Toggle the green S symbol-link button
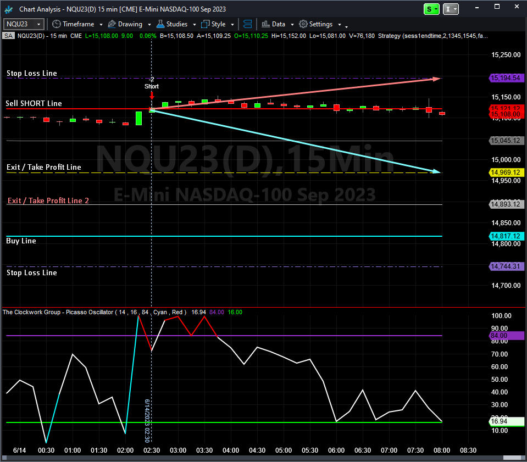Image resolution: width=527 pixels, height=462 pixels. pos(431,9)
